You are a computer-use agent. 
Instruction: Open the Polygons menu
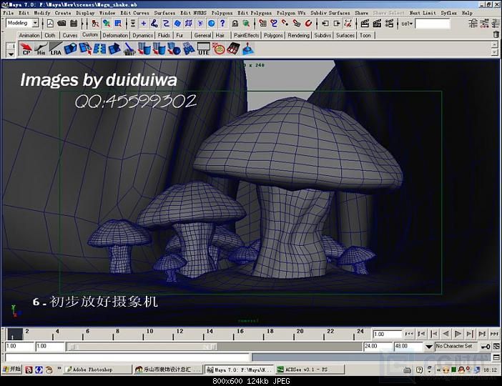(222, 13)
